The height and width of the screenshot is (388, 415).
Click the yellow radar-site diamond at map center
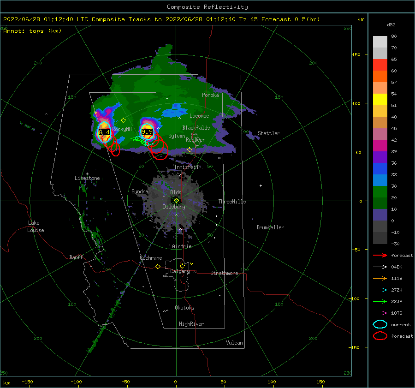coord(176,201)
